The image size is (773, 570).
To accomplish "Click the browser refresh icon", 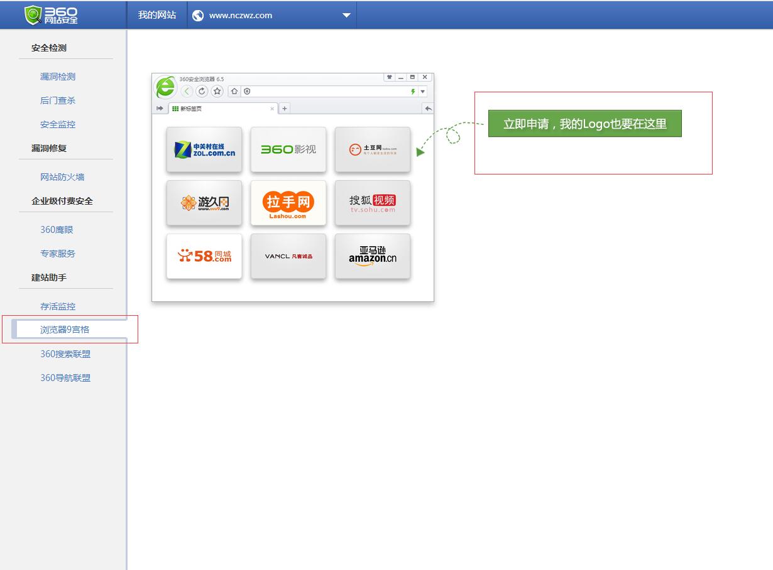I will (202, 92).
